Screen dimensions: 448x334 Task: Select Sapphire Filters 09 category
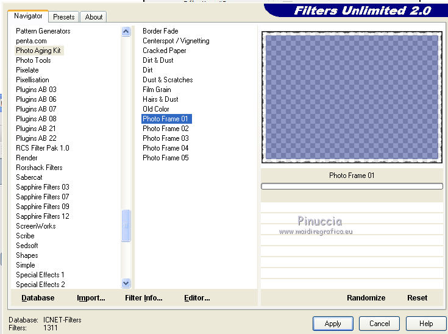43,206
